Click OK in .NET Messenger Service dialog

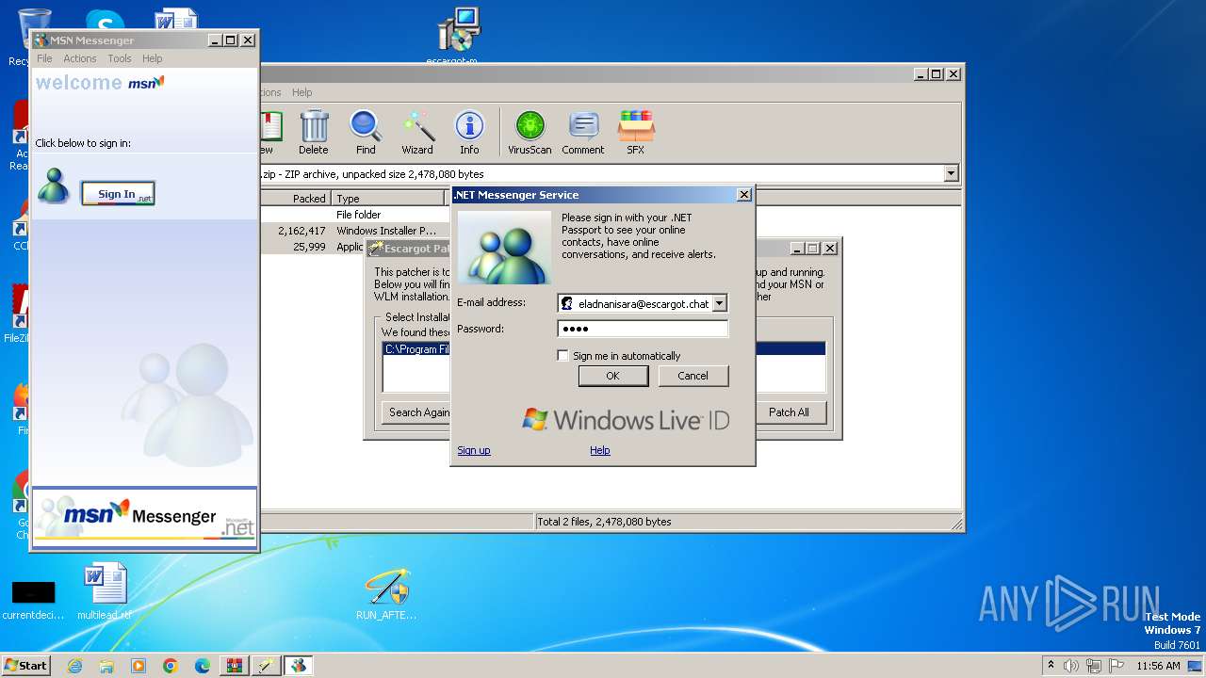(x=612, y=376)
